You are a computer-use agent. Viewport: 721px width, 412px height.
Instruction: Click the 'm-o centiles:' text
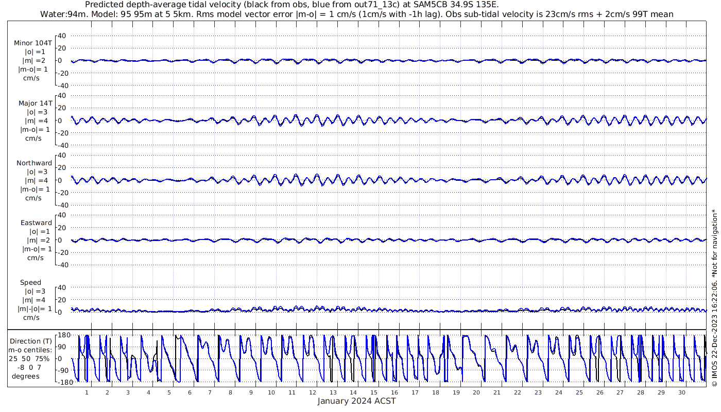pos(30,350)
